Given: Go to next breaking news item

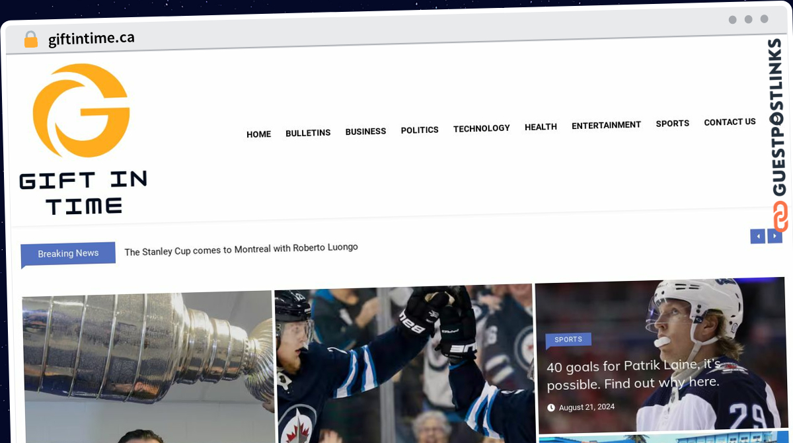Looking at the screenshot, I should [x=774, y=236].
